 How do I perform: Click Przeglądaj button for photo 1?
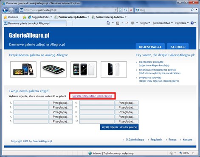tap(61, 103)
